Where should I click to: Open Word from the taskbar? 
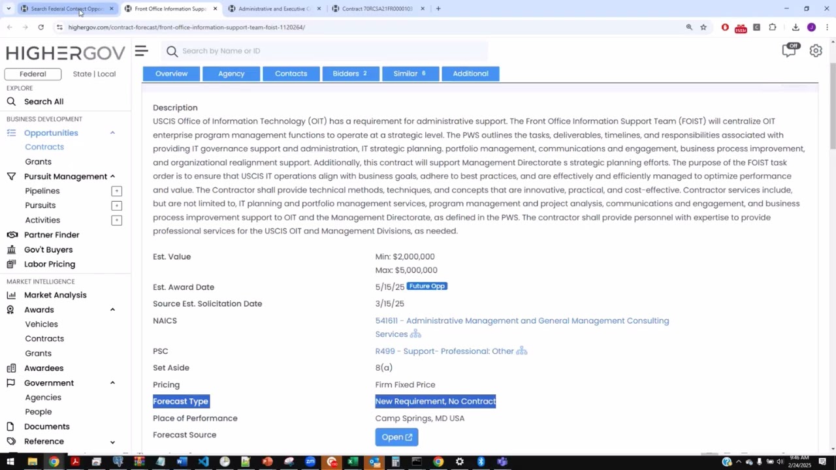click(x=182, y=462)
